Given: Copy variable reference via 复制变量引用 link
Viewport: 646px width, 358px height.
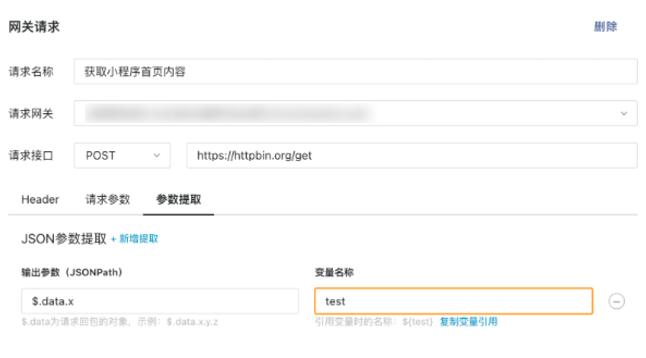Looking at the screenshot, I should pos(469,322).
